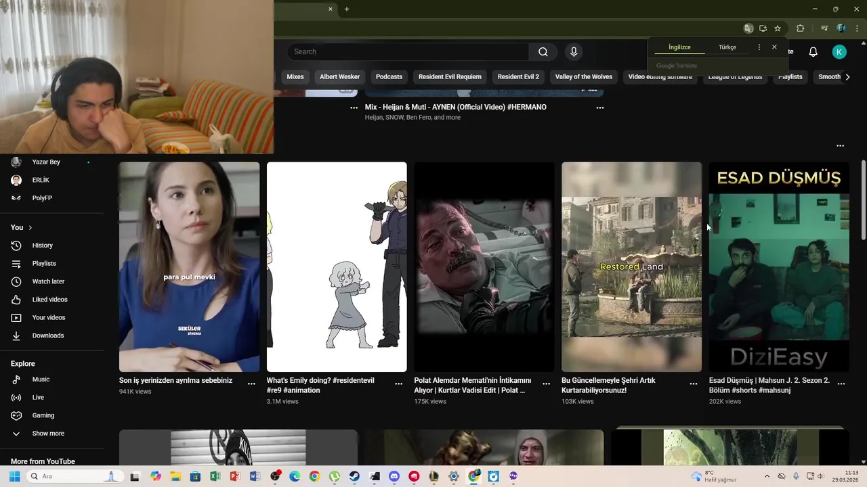The image size is (867, 487).
Task: Open options for Polat Alemdar short
Action: (547, 384)
